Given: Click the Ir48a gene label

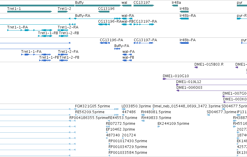Looking at the screenshot, I should coord(176,3).
